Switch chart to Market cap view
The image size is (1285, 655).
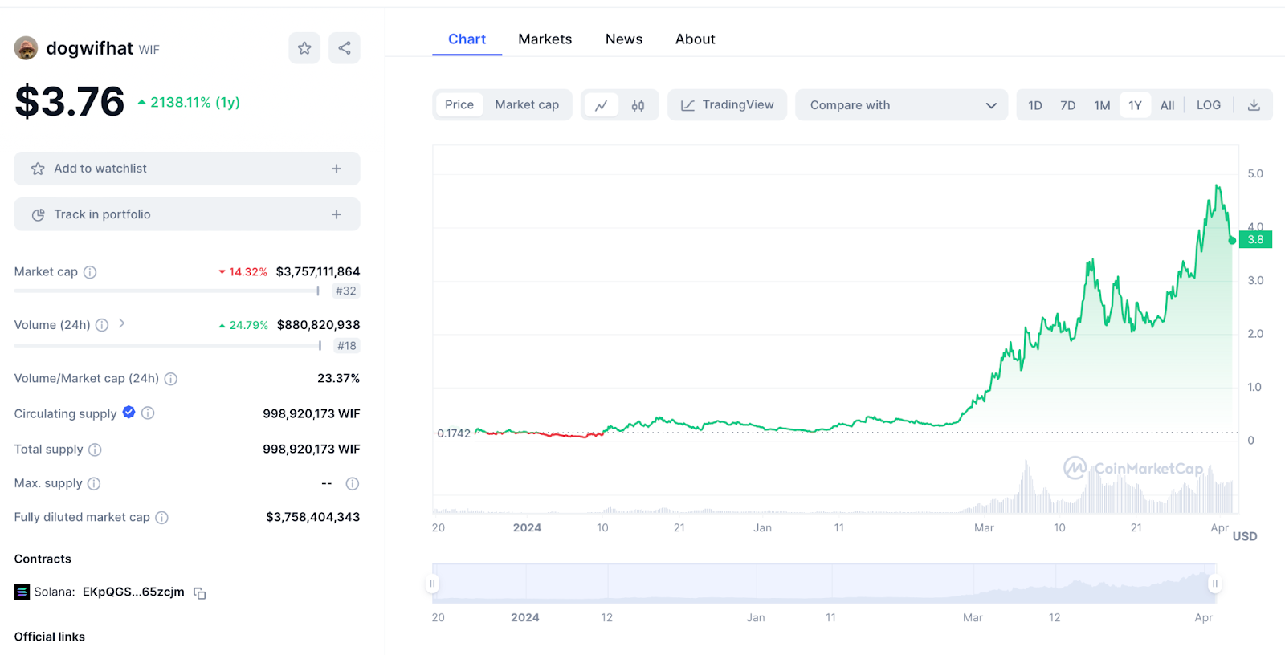click(527, 104)
